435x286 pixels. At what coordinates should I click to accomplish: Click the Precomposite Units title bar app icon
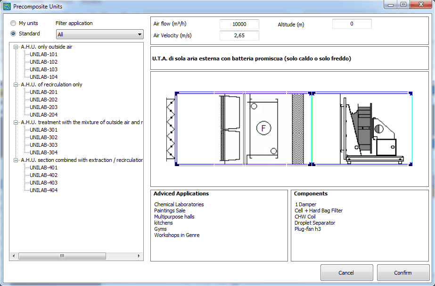[x=7, y=6]
